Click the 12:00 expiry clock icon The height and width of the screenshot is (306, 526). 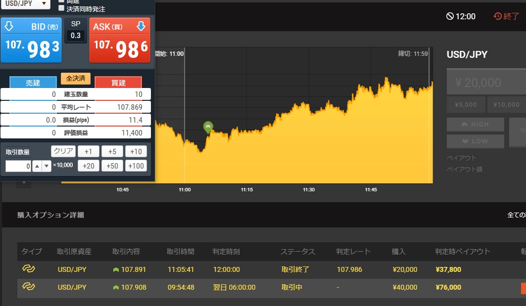[x=450, y=16]
